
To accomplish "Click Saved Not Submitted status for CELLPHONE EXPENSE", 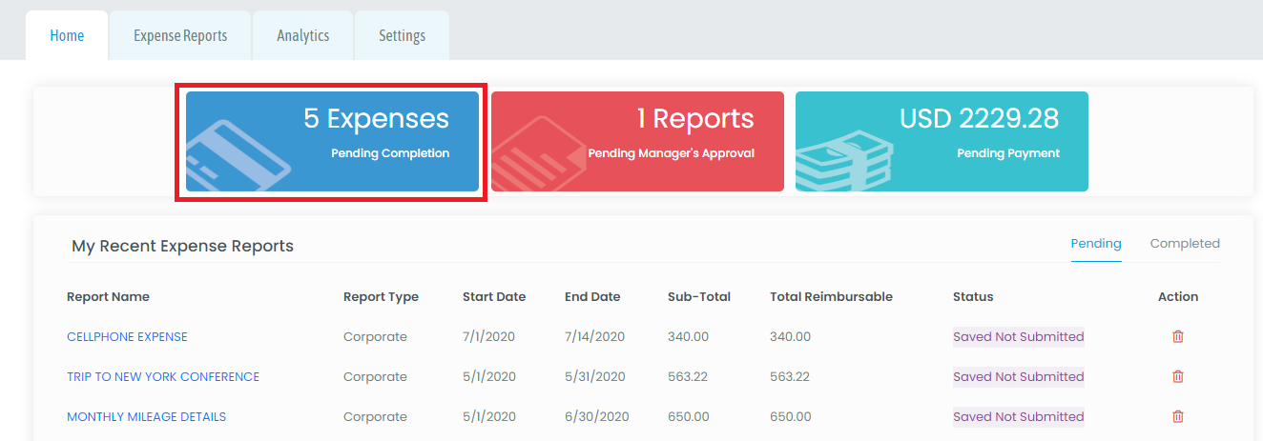I will pos(1019,336).
